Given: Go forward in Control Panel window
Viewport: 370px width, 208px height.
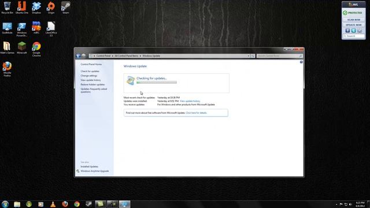Looking at the screenshot, I should 83,56.
